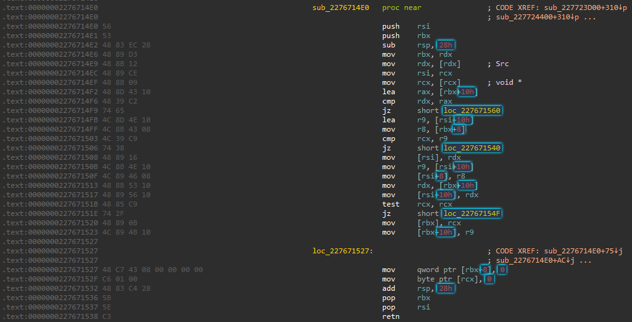The height and width of the screenshot is (322, 632).
Task: Click the 10h offset in lea rax
Action: pos(467,92)
